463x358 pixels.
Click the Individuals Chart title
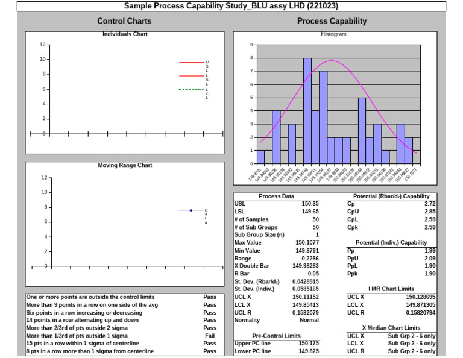(x=125, y=34)
